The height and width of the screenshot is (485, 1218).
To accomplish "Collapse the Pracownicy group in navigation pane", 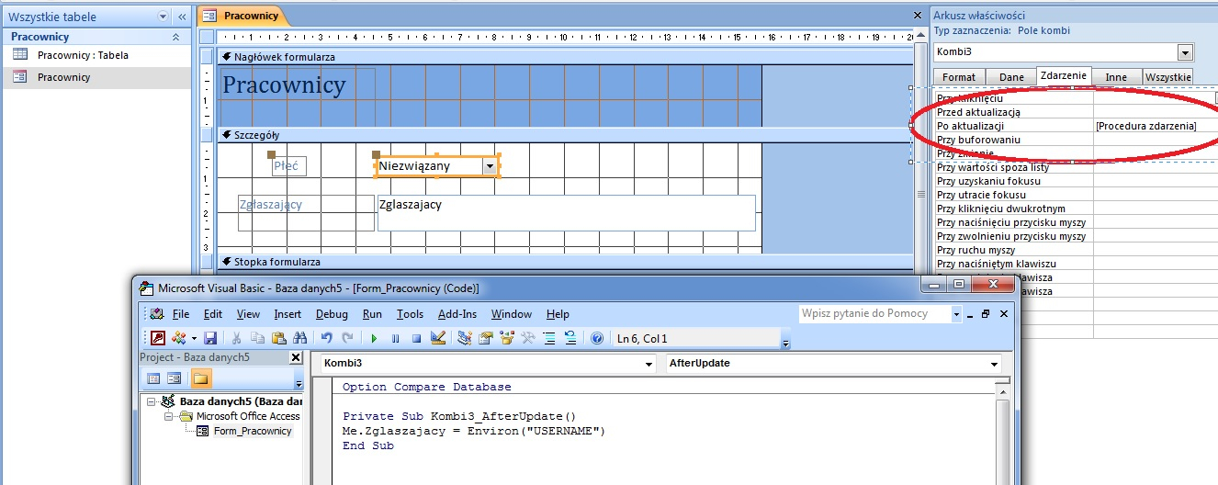I will coord(175,38).
